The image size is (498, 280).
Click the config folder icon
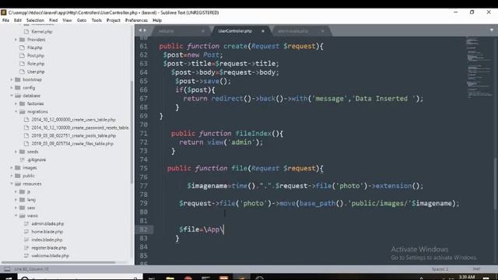pos(18,87)
